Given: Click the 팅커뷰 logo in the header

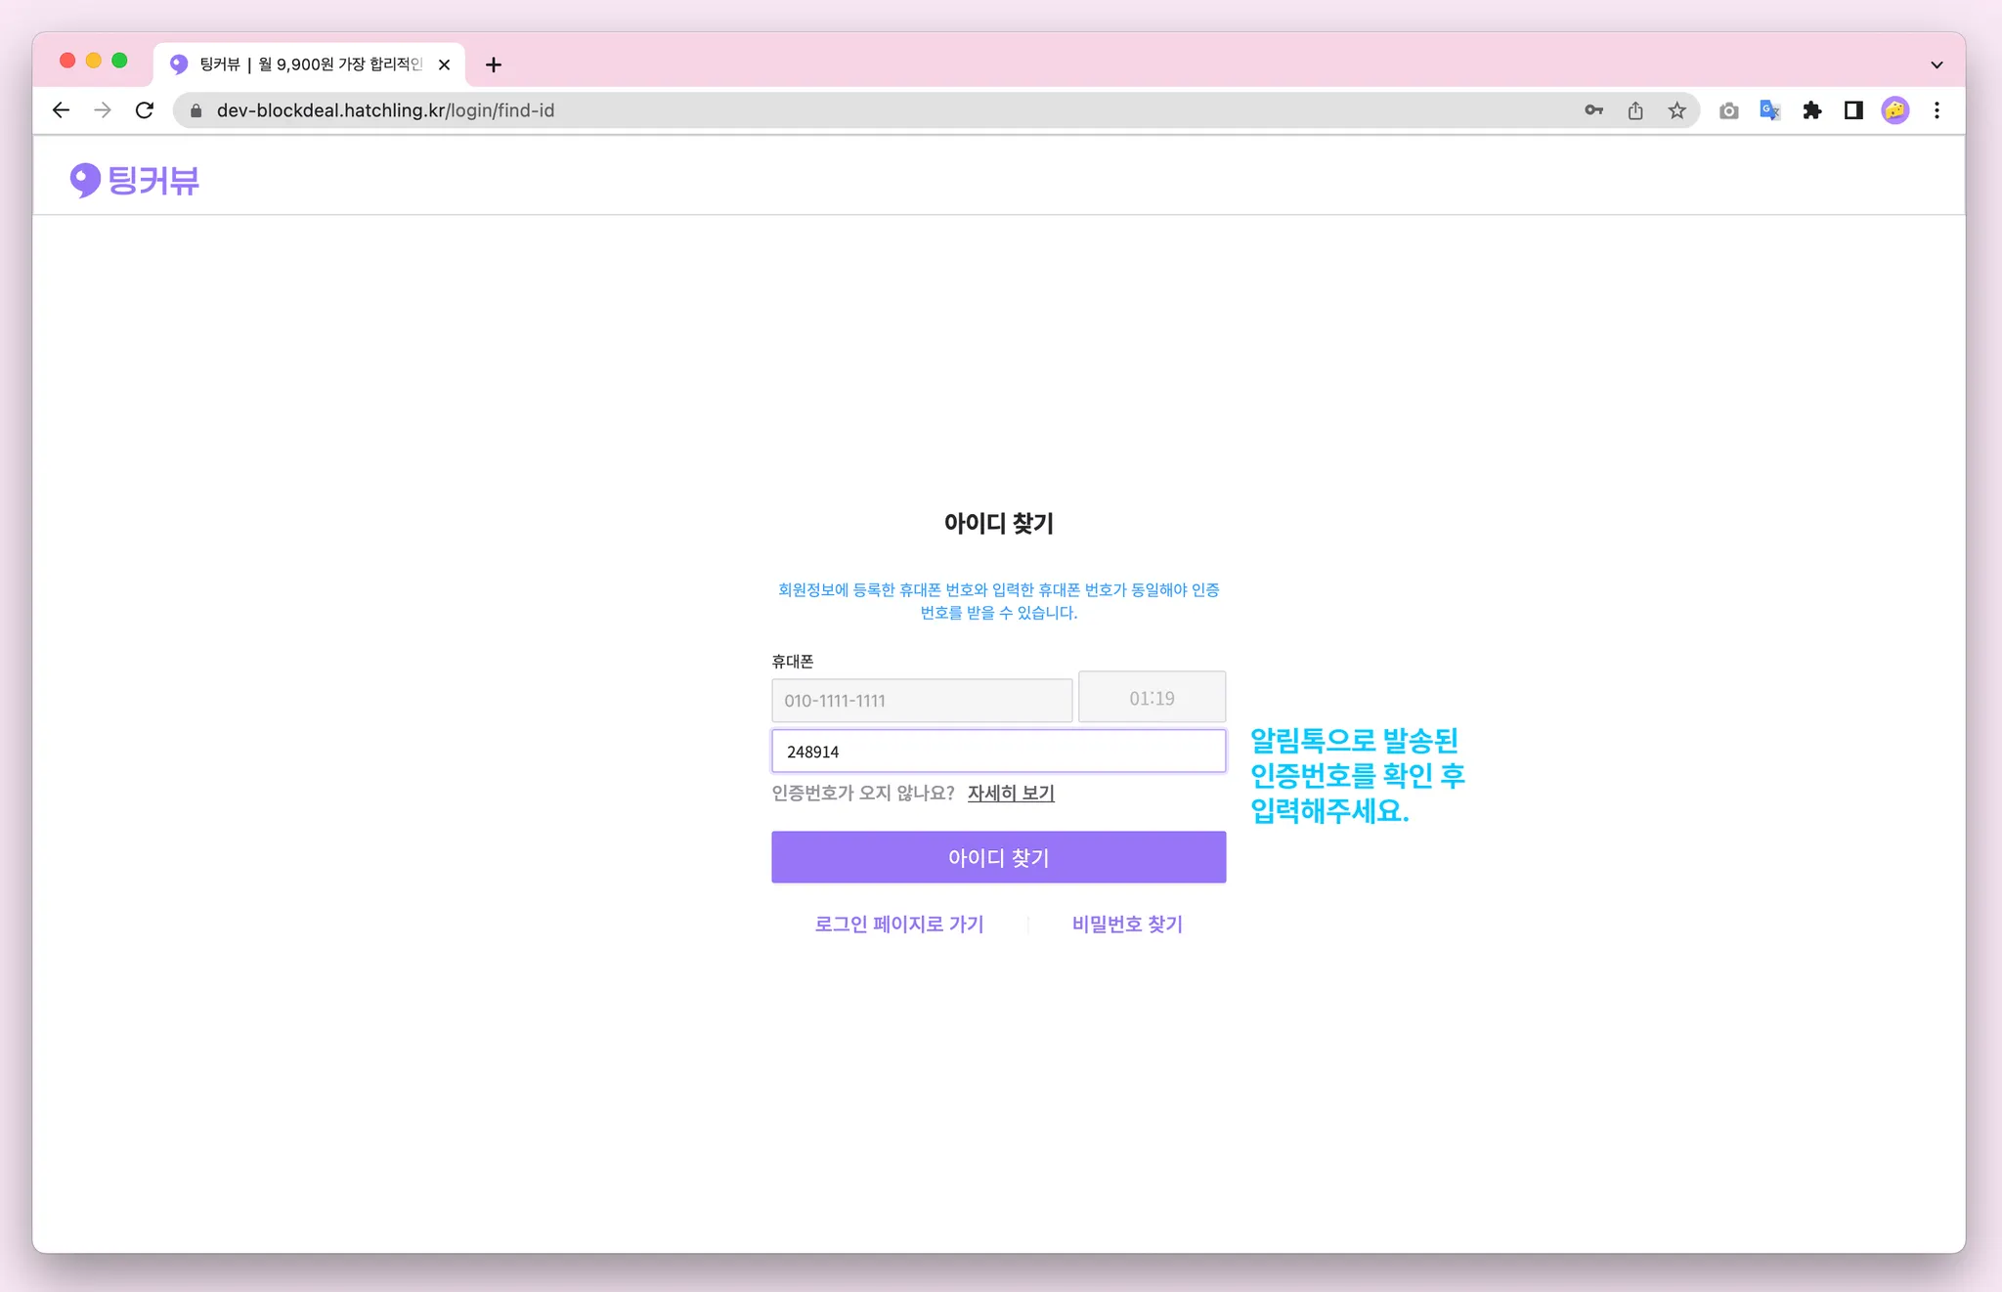Looking at the screenshot, I should [x=135, y=180].
